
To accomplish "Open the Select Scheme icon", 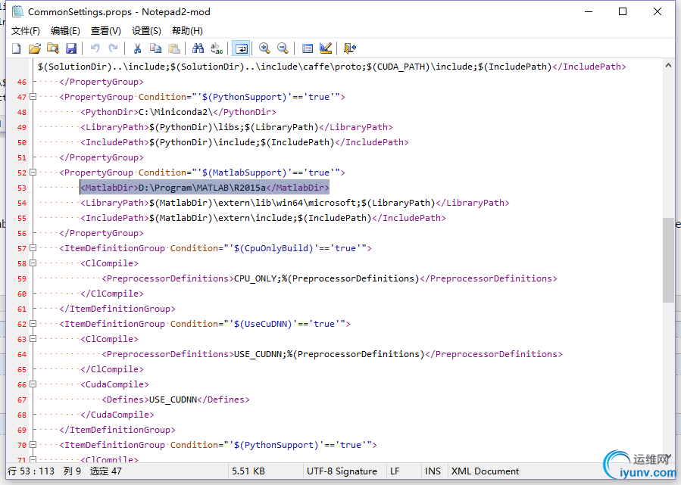I will pos(307,48).
